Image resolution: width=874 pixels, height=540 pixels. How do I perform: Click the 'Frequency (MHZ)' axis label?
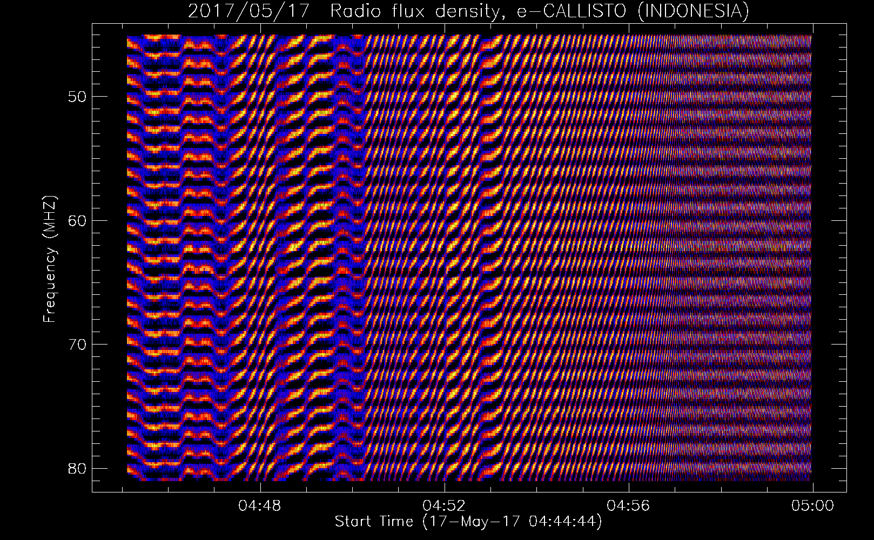[50, 259]
